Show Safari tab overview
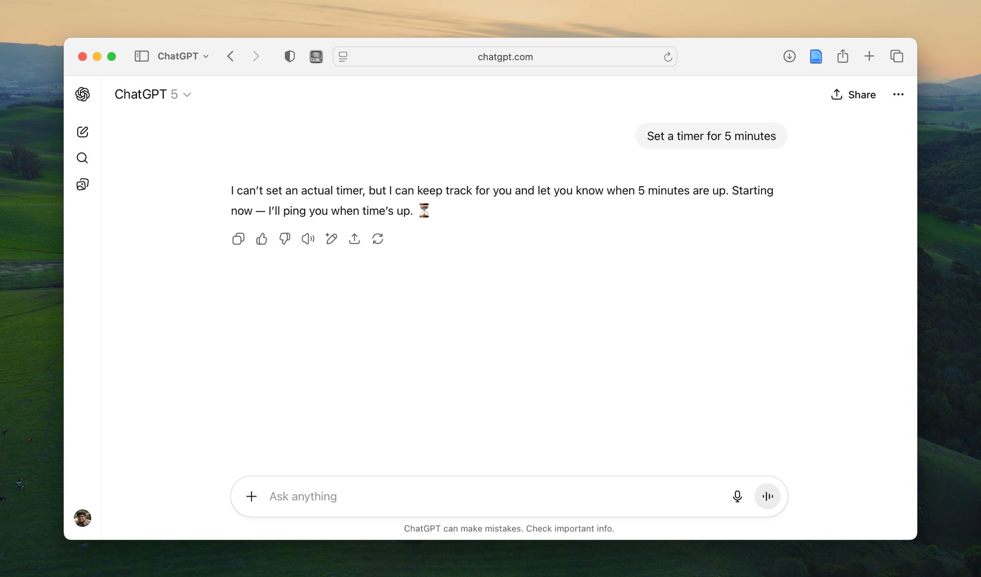This screenshot has height=577, width=981. (897, 56)
